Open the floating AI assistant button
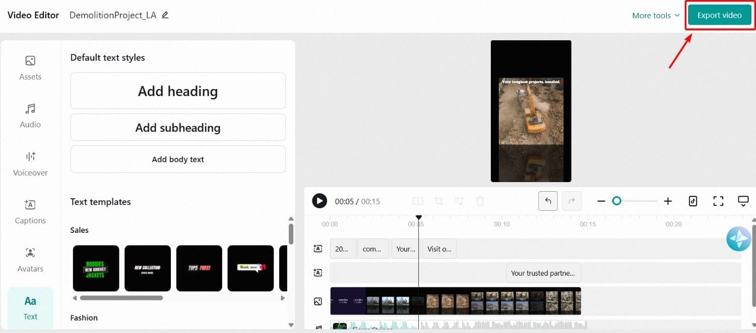Screen dimensions: 756x333 (x=738, y=239)
